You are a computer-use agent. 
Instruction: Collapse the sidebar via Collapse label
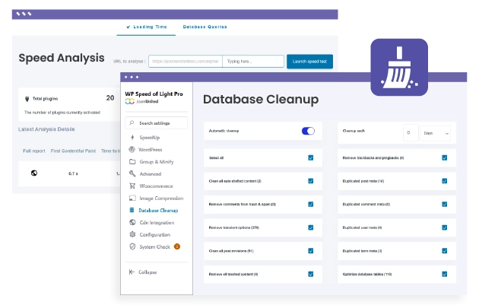[148, 272]
